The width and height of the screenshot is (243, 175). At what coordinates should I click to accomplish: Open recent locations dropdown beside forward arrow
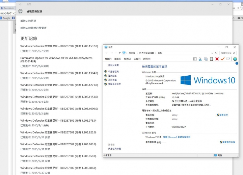click(x=116, y=53)
